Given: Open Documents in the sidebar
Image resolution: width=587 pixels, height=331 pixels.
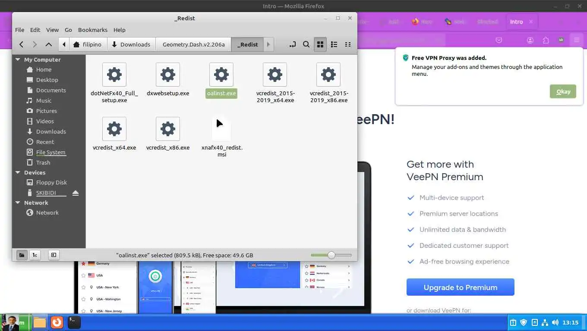Looking at the screenshot, I should click(x=51, y=90).
